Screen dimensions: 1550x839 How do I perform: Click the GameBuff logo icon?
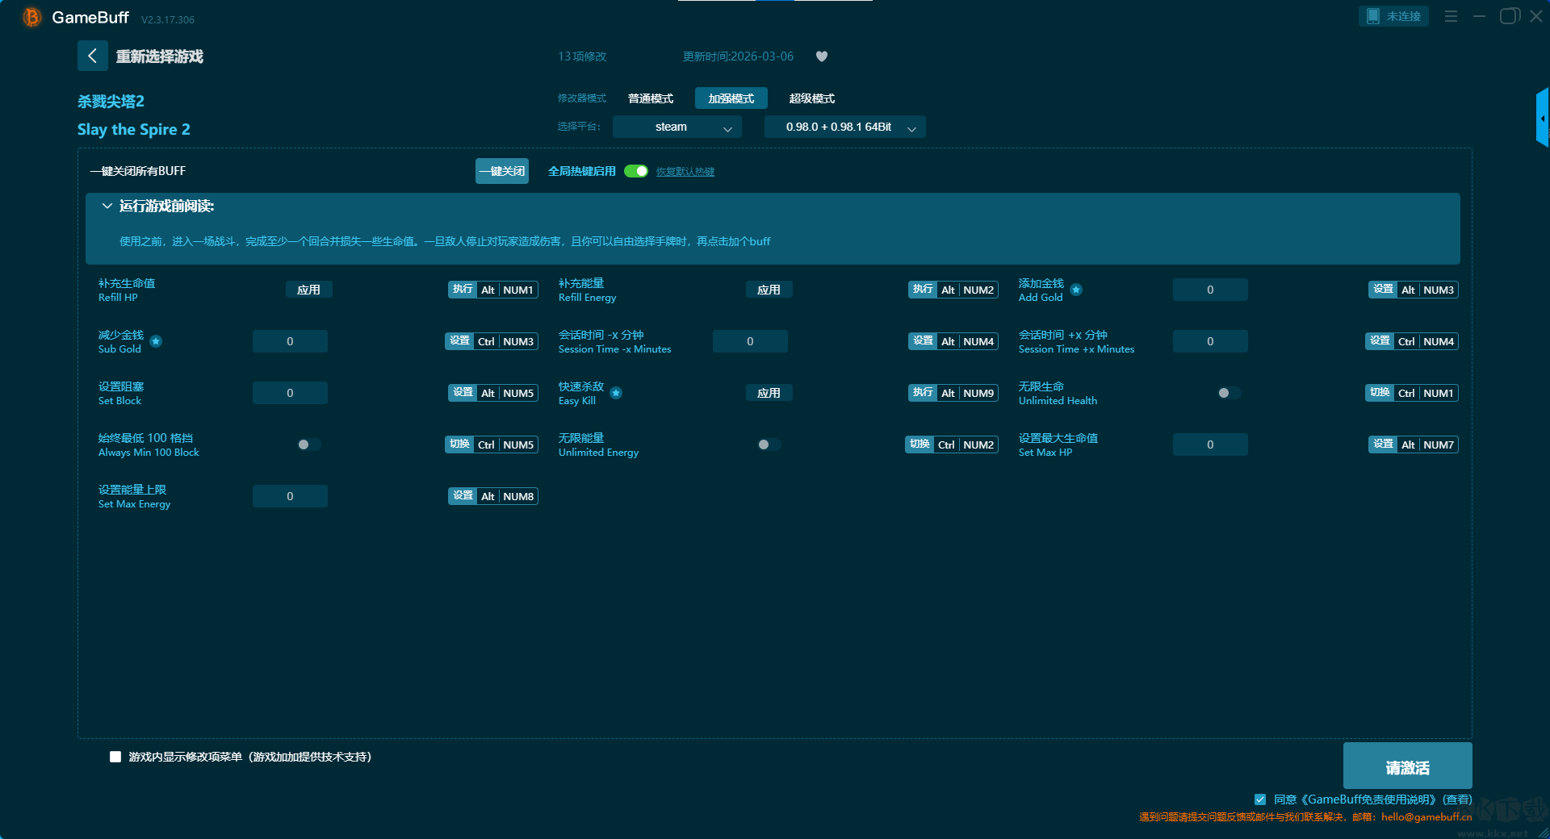click(32, 17)
